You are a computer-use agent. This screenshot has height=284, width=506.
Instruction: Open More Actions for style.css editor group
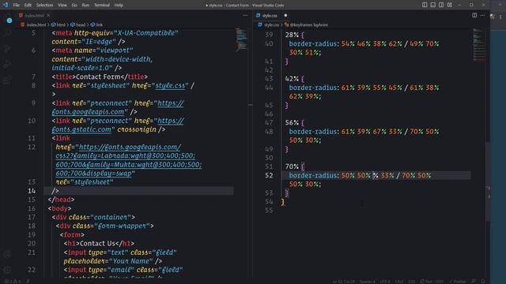(483, 16)
